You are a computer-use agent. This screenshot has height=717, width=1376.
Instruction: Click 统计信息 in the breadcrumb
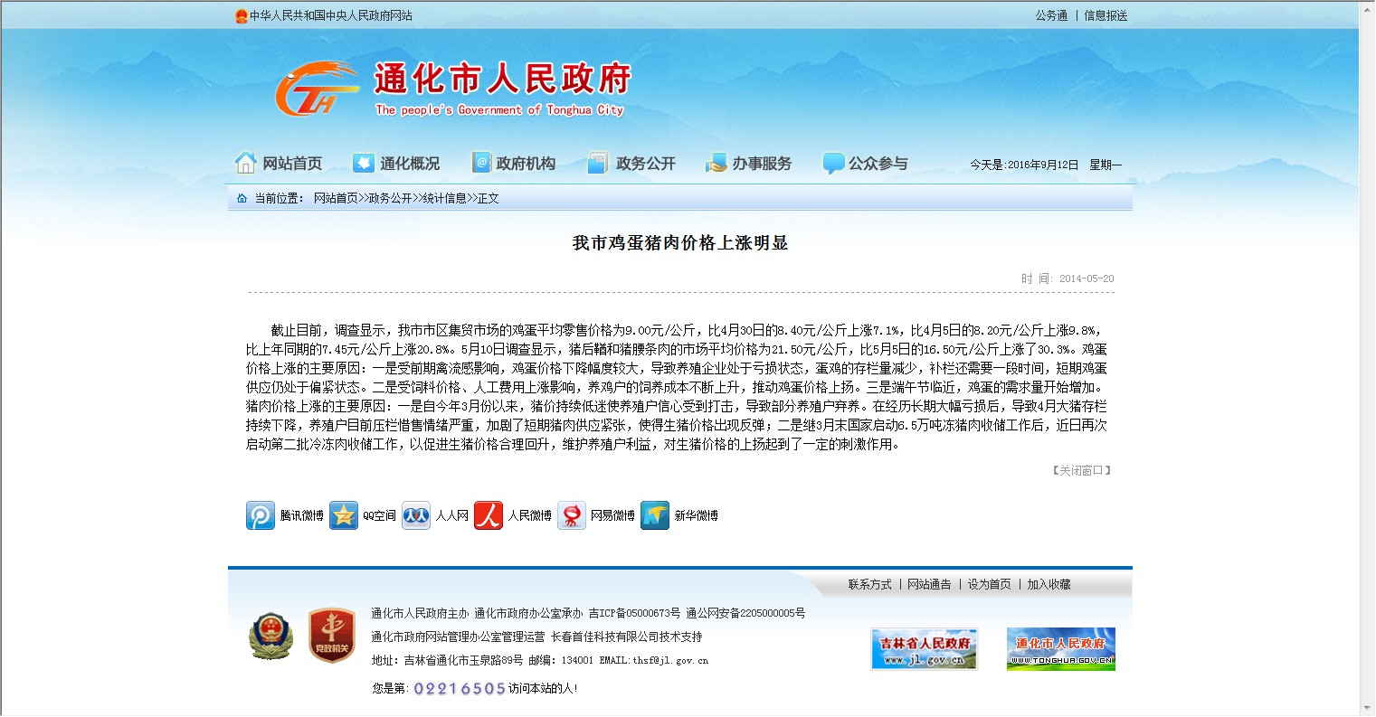[444, 198]
